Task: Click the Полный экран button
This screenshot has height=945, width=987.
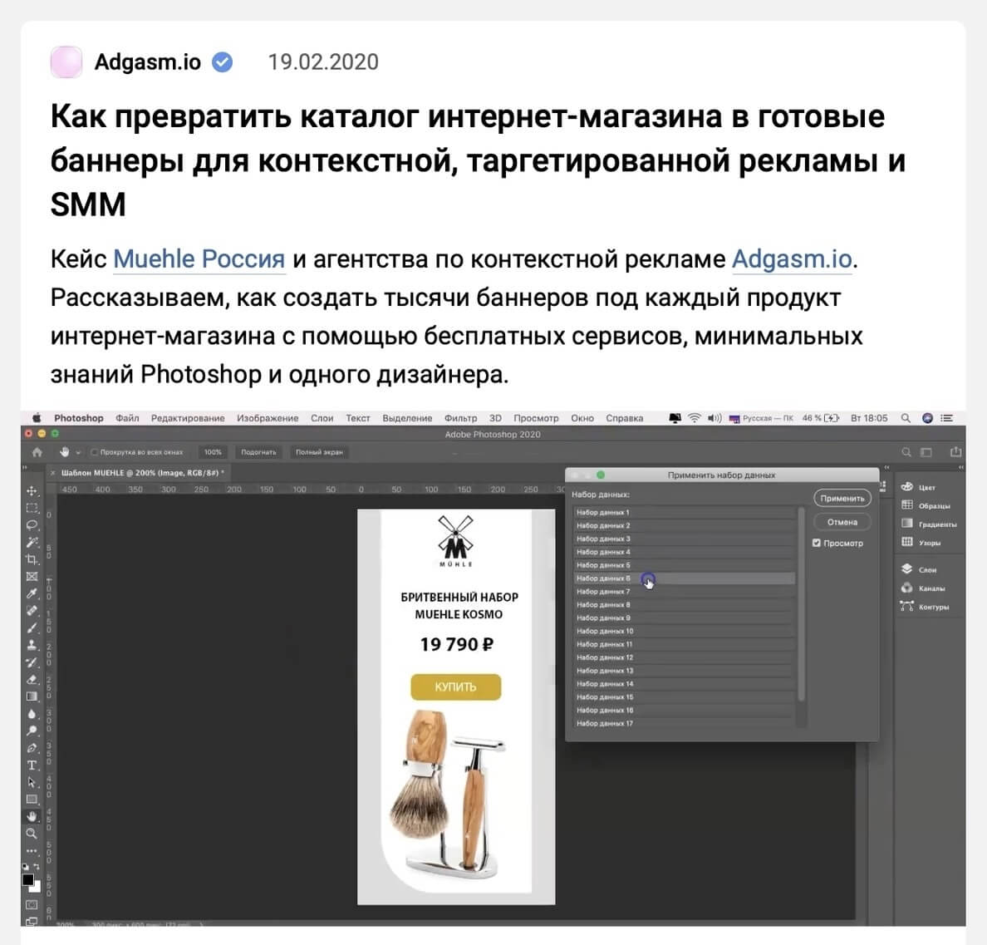Action: pos(319,452)
